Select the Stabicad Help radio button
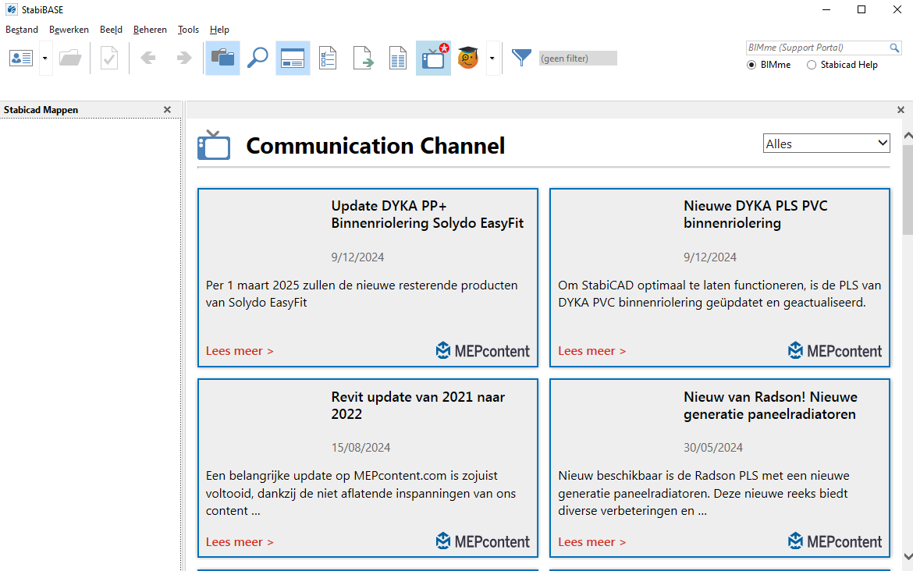This screenshot has width=913, height=571. [x=812, y=65]
